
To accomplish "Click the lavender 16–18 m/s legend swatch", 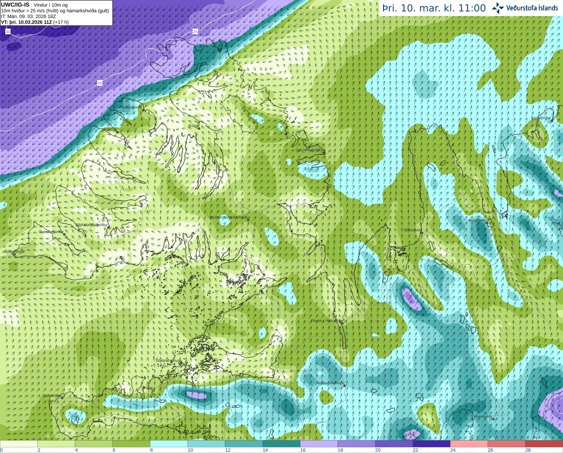I will 319,444.
